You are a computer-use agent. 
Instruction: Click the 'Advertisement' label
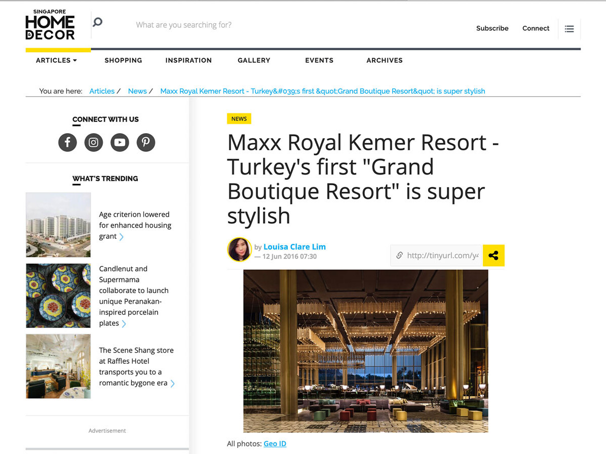pos(107,430)
